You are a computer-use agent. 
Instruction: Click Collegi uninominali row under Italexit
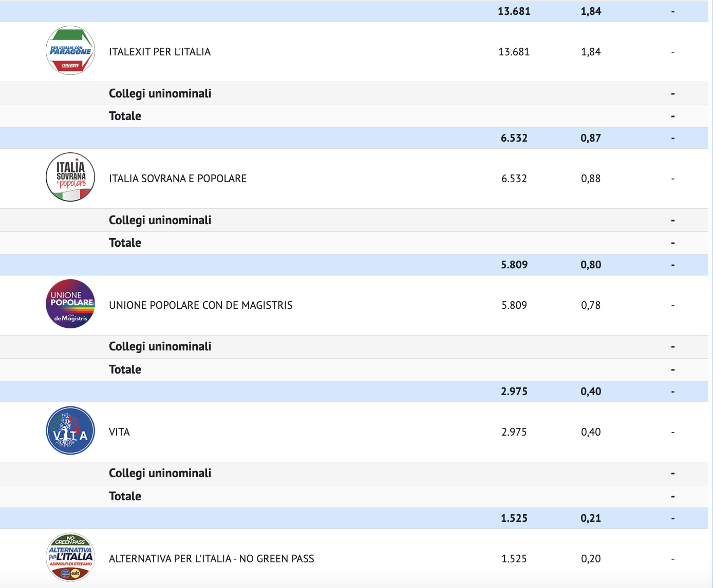pos(160,93)
